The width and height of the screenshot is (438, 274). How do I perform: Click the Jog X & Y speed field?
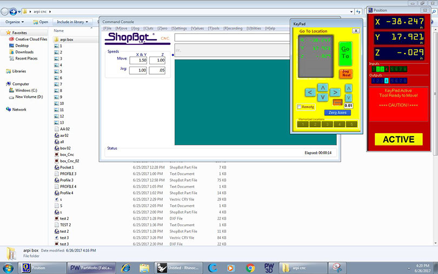[x=138, y=70]
